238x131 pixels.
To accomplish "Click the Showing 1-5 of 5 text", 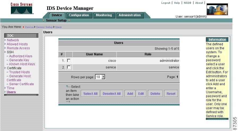I will [167, 48].
